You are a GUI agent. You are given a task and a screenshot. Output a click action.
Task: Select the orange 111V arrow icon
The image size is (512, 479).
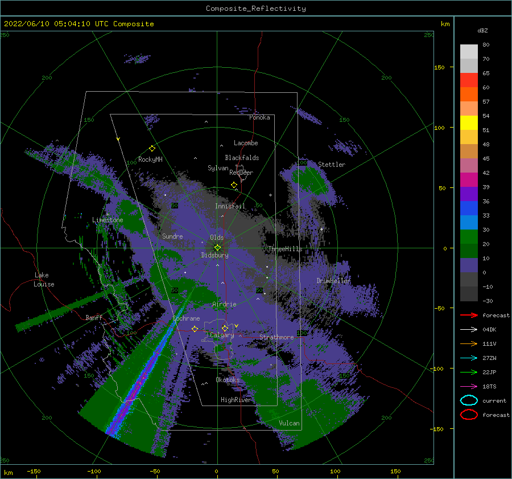pyautogui.click(x=469, y=343)
